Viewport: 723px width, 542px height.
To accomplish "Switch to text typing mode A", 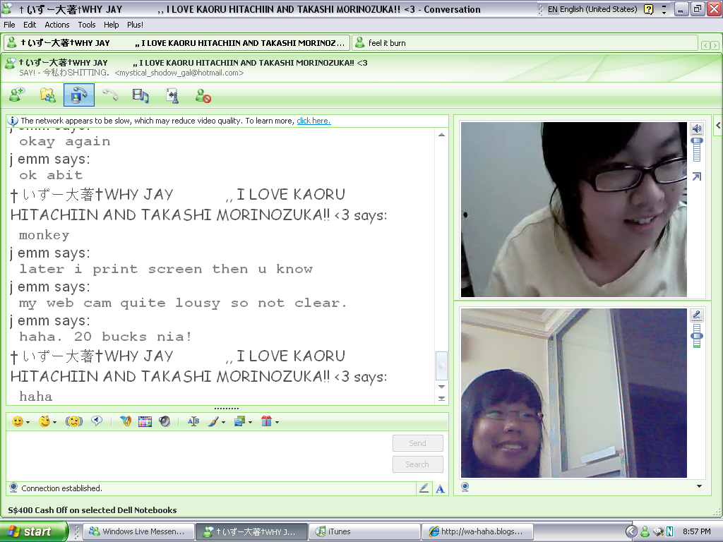I will click(x=440, y=488).
